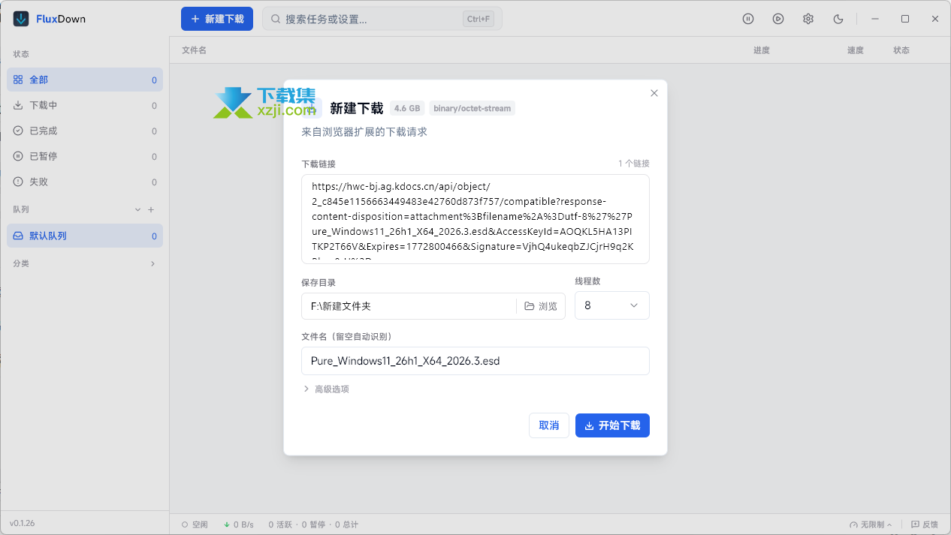Browse for a save directory
The height and width of the screenshot is (535, 951).
(541, 306)
